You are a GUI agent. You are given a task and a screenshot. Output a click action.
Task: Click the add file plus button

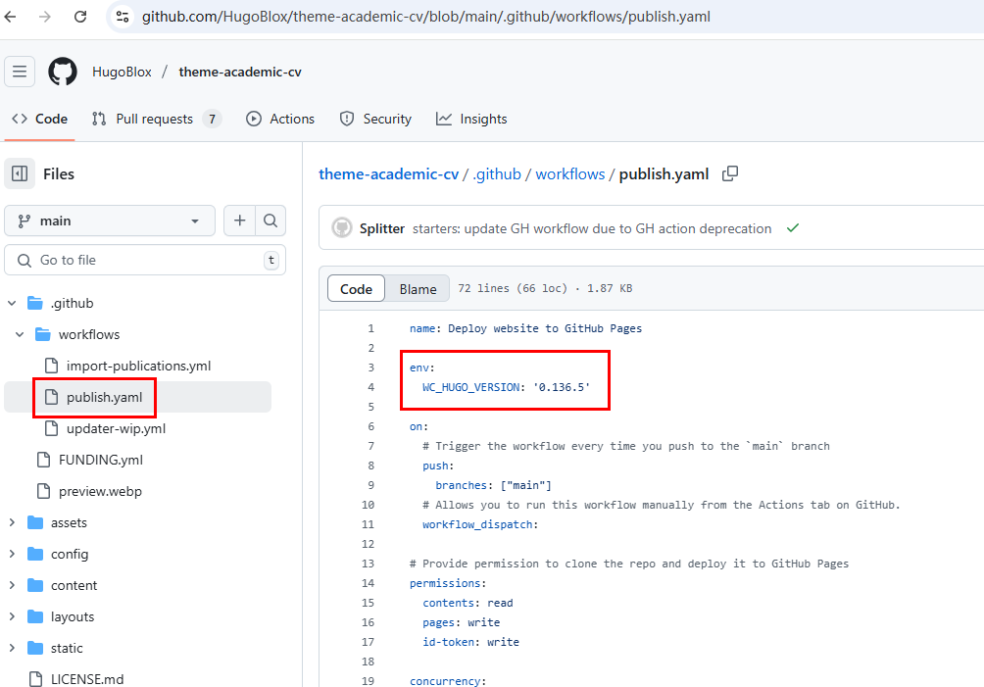(240, 221)
